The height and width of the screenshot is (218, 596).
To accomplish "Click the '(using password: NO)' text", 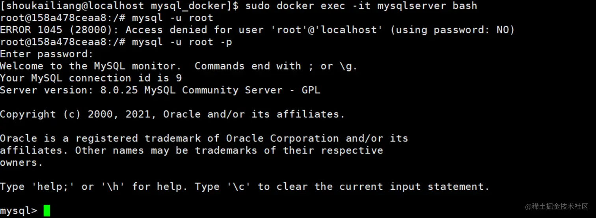I will pyautogui.click(x=453, y=30).
